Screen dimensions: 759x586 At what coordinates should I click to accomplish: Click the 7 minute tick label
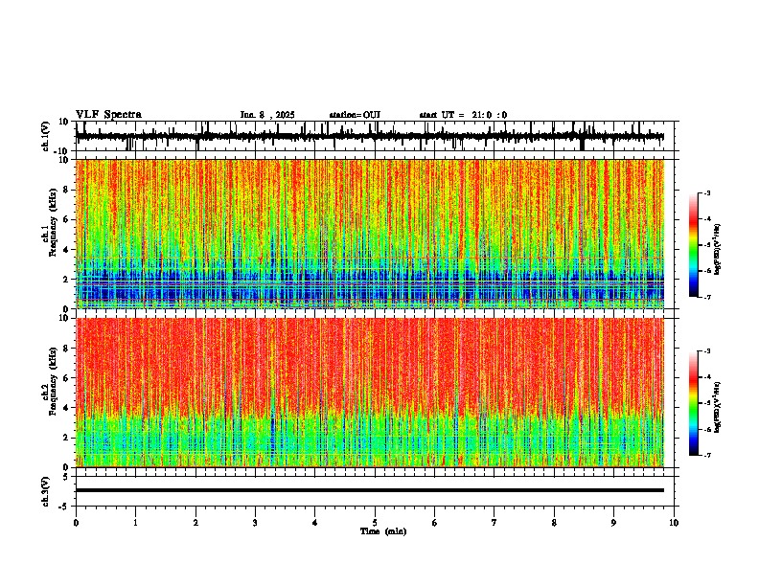click(x=494, y=523)
